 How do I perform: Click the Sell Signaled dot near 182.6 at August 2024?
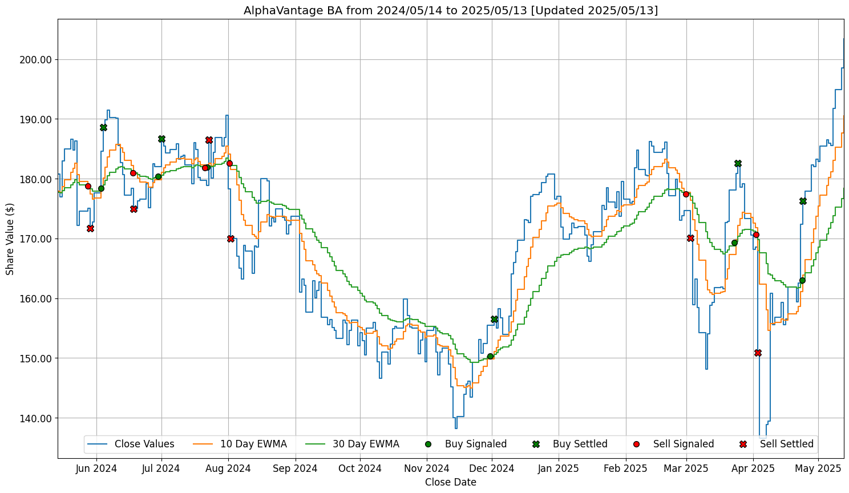click(229, 163)
